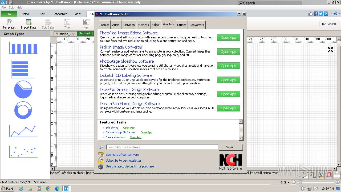Adjust the zoom slider handle
This screenshot has width=341, height=192.
coord(300,182)
